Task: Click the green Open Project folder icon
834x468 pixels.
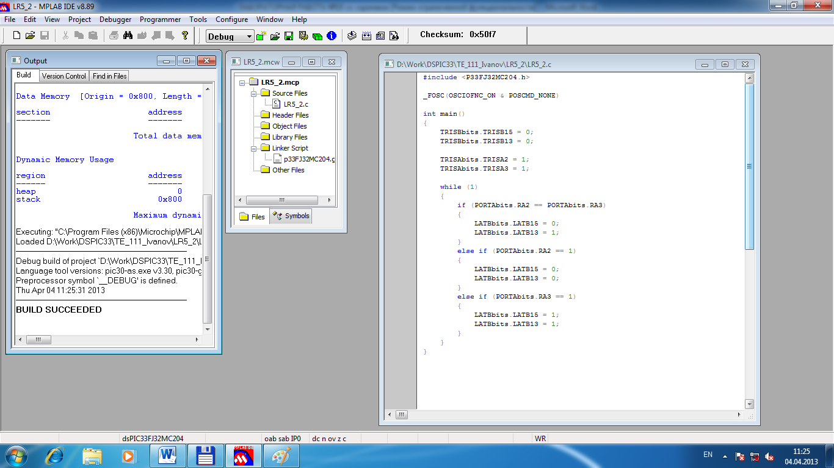Action: (275, 36)
